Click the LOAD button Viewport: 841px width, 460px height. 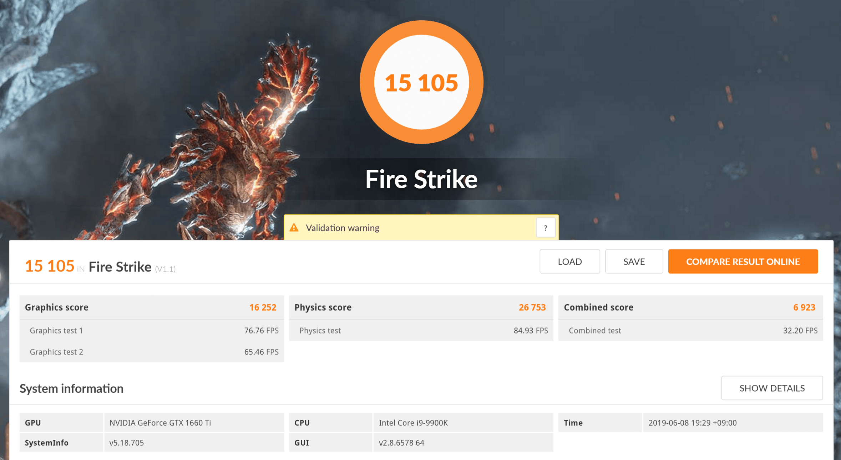569,262
